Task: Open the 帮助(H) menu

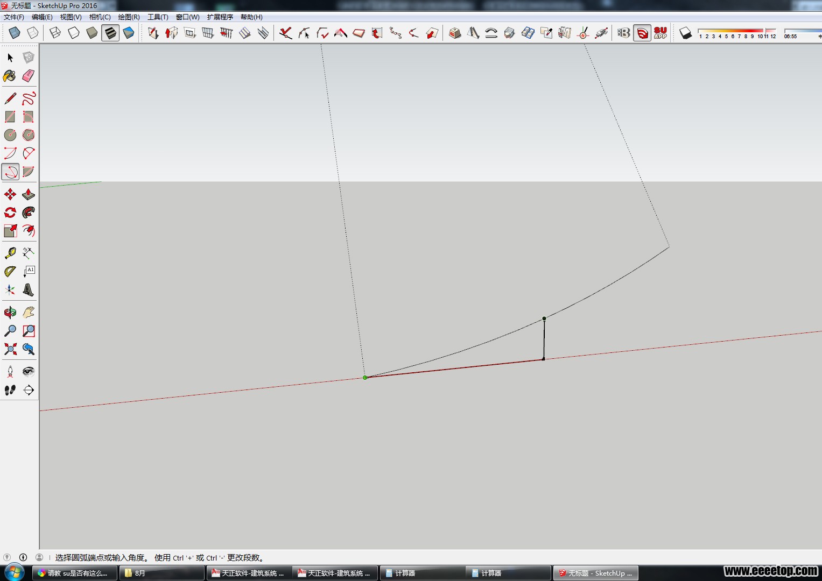Action: 251,17
